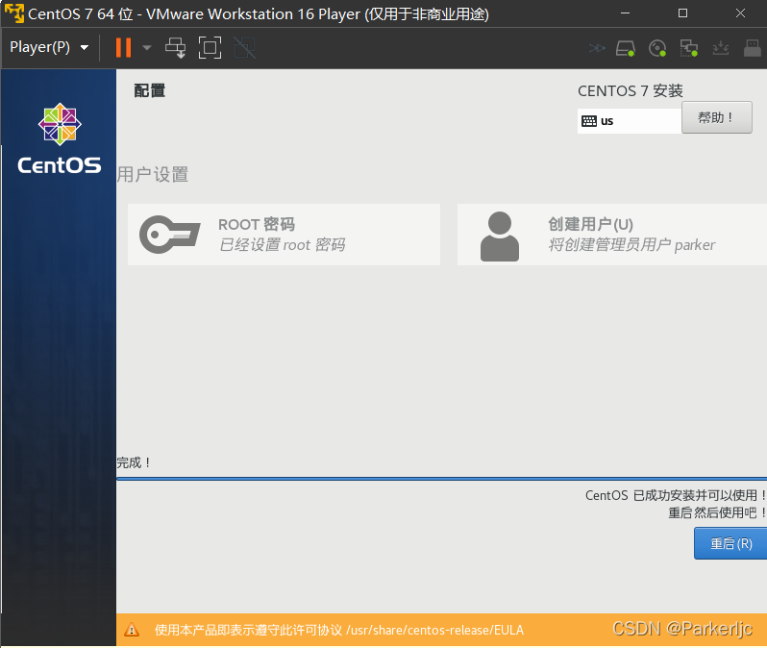The width and height of the screenshot is (767, 648).
Task: Click the 重启(R) reboot button
Action: point(730,543)
